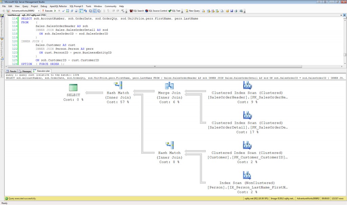Click the New Query button
This screenshot has width=347, height=205.
[192, 11]
